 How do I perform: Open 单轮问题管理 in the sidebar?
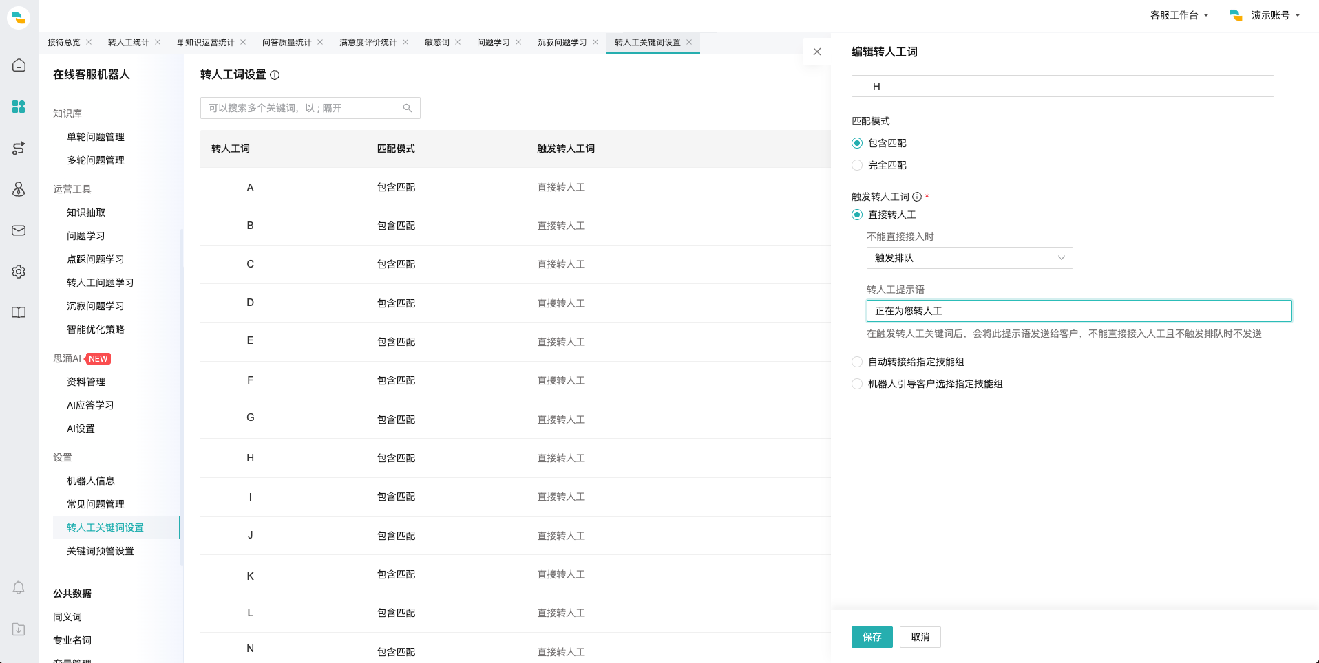[96, 137]
